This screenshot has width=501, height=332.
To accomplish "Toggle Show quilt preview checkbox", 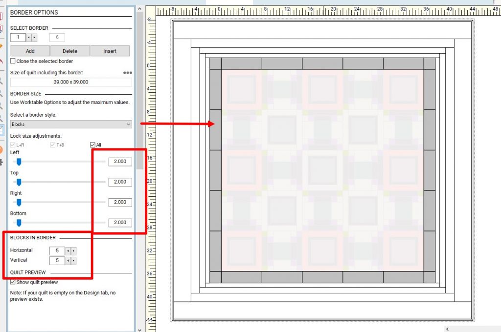I will point(13,282).
